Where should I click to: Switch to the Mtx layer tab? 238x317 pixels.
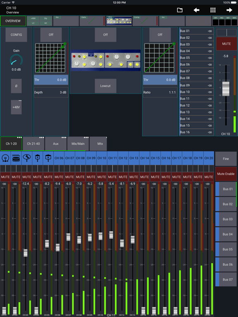click(x=98, y=144)
